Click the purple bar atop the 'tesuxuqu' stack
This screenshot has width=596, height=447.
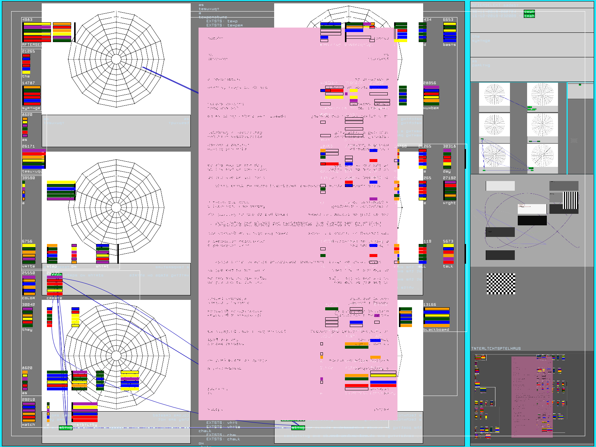pyautogui.click(x=34, y=150)
